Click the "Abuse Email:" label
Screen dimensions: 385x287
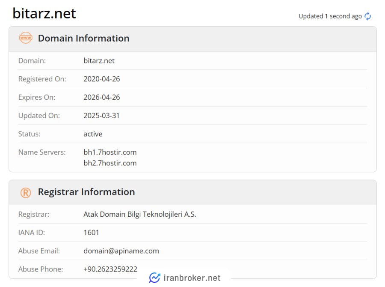coord(39,251)
